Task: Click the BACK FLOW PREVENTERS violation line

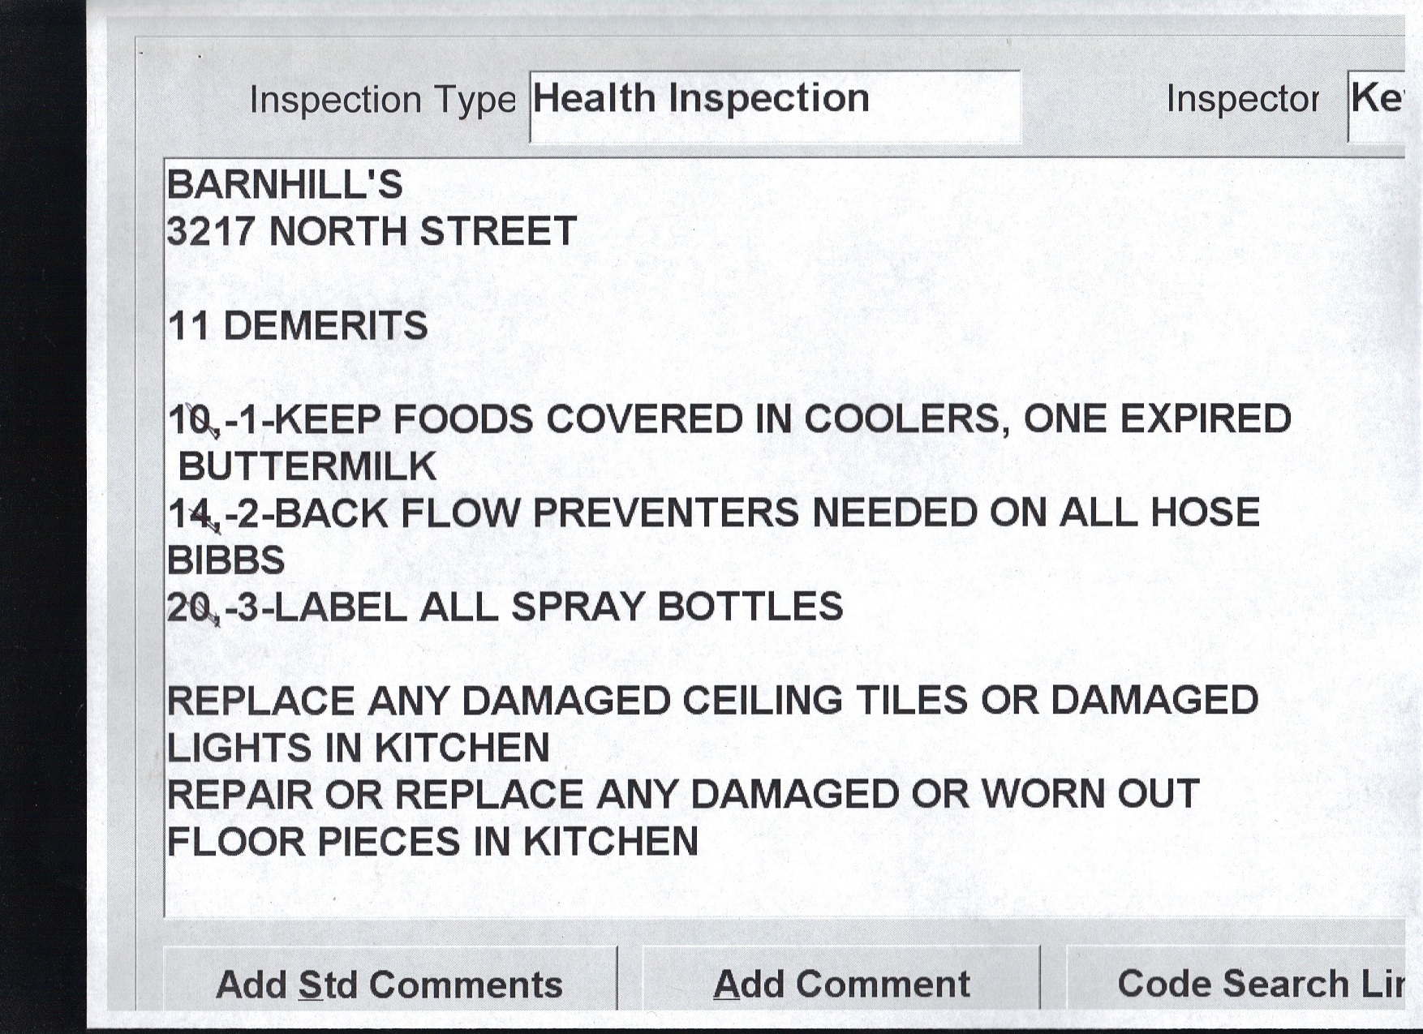Action: point(714,513)
